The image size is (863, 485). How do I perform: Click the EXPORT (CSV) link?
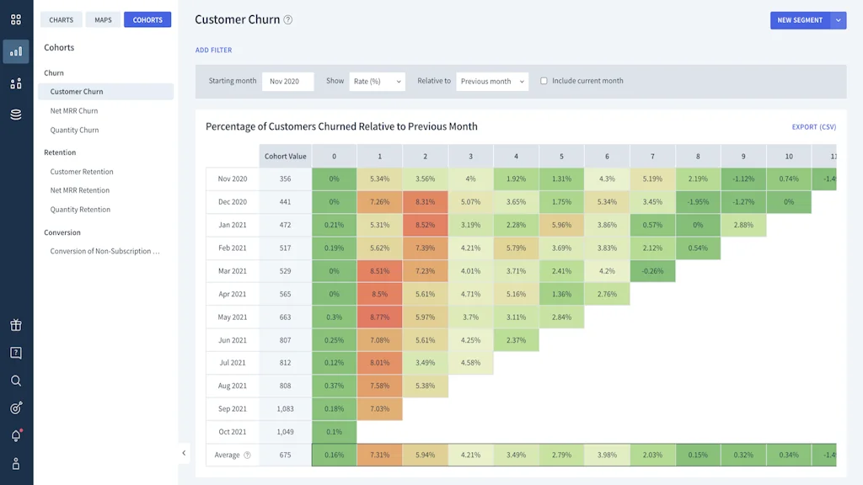click(813, 126)
